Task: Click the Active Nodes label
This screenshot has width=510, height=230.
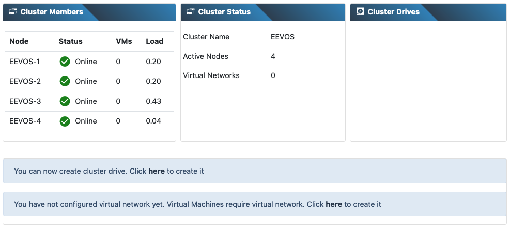Action: [206, 56]
